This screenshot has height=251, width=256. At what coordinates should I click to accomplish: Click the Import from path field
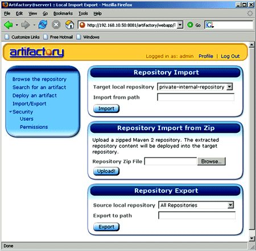[196, 97]
